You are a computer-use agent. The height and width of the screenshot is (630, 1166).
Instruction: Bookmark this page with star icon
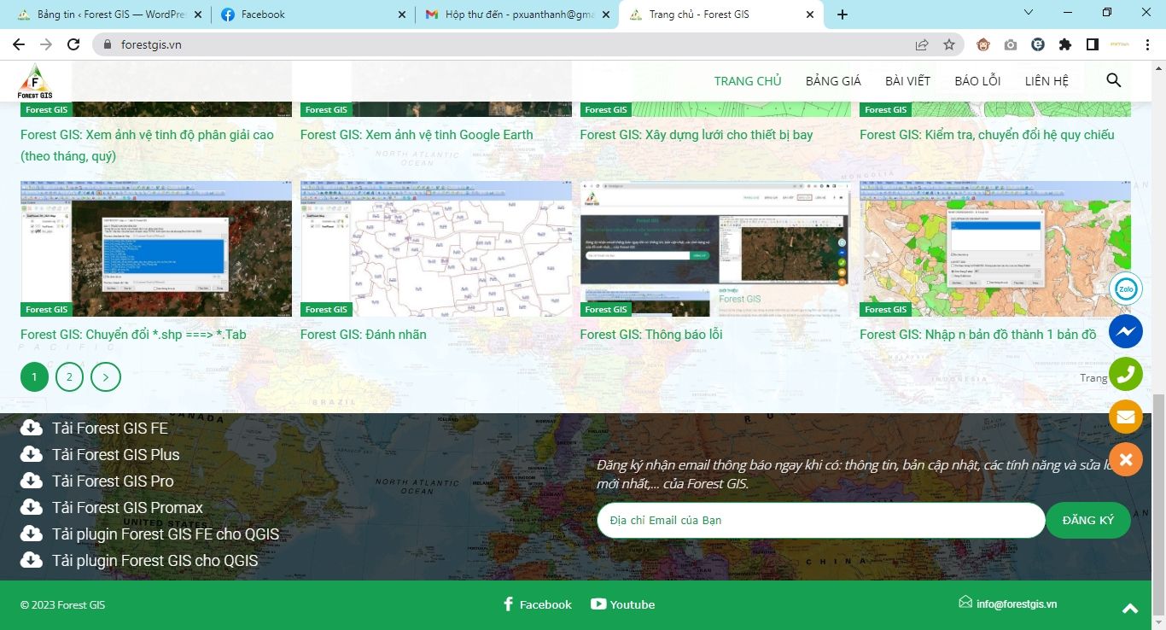tap(949, 44)
